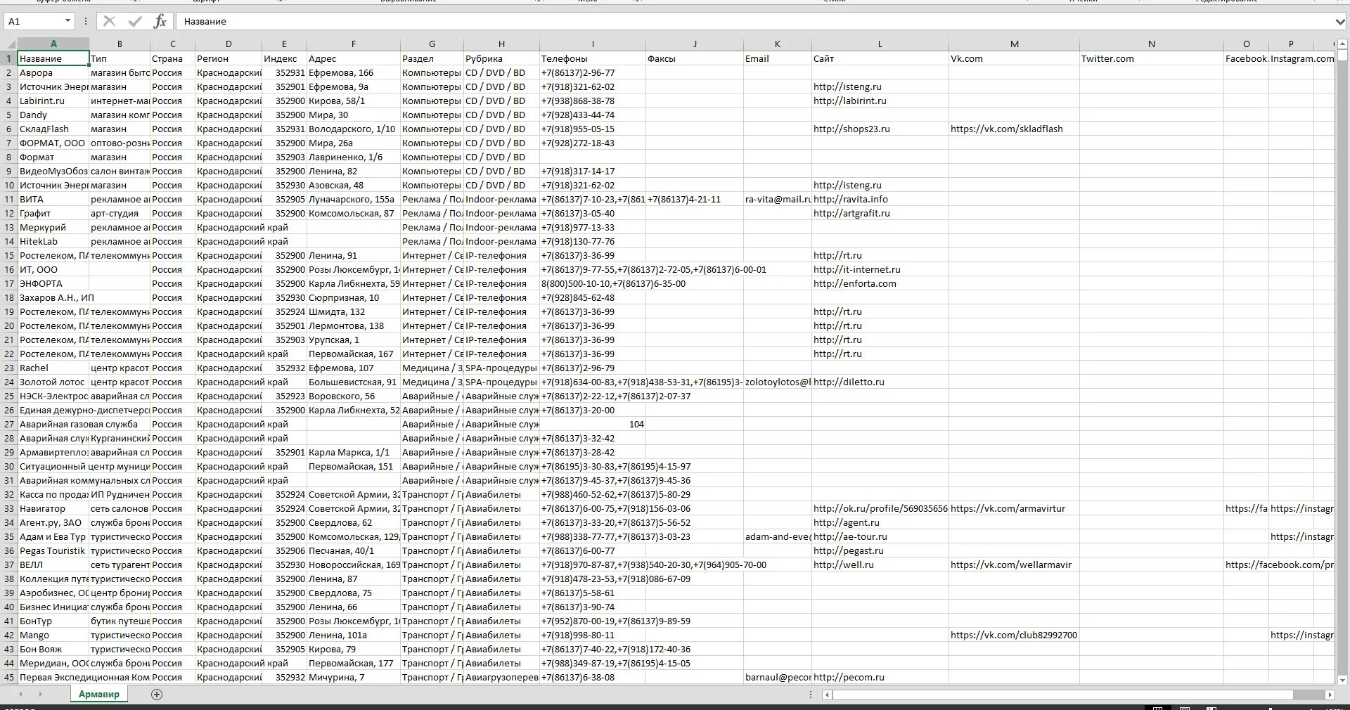Select all cells via corner triangle

pyautogui.click(x=9, y=44)
